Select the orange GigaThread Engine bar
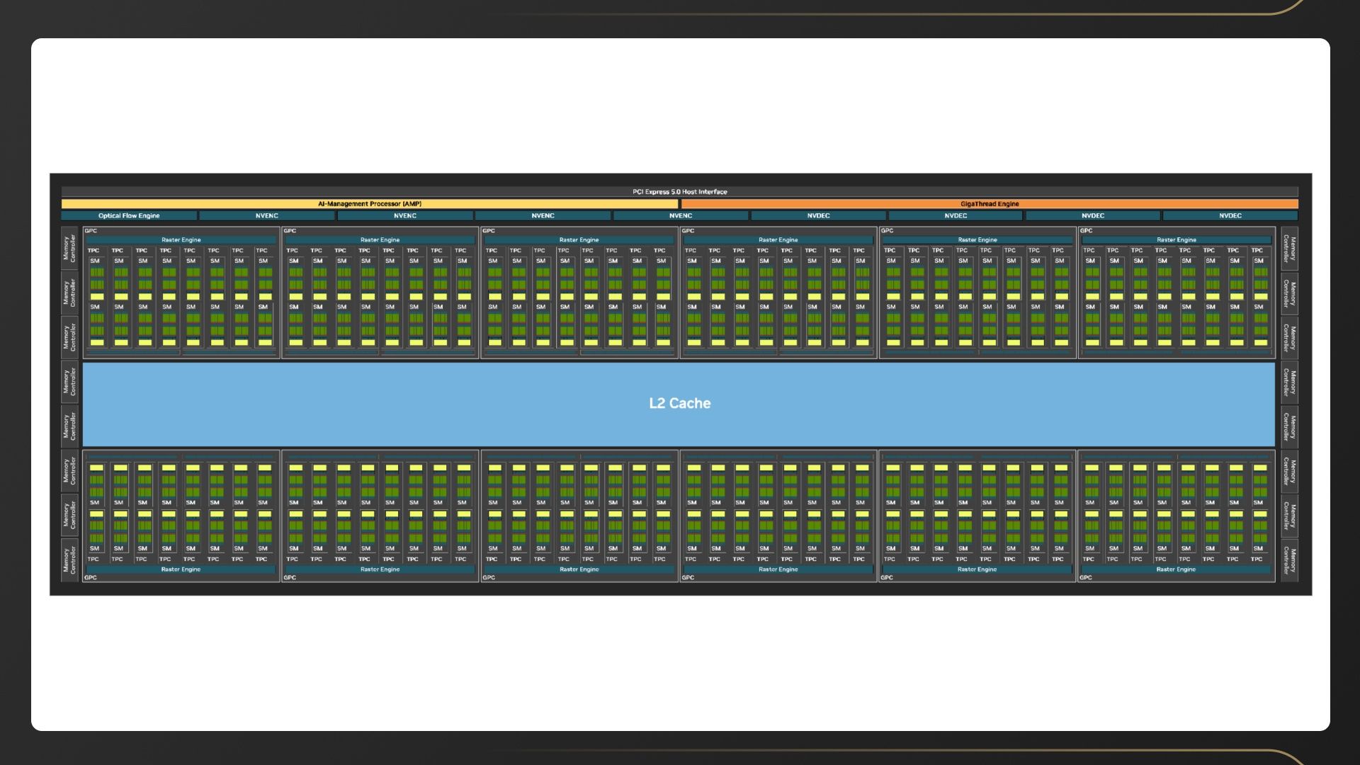The image size is (1360, 765). coord(990,204)
